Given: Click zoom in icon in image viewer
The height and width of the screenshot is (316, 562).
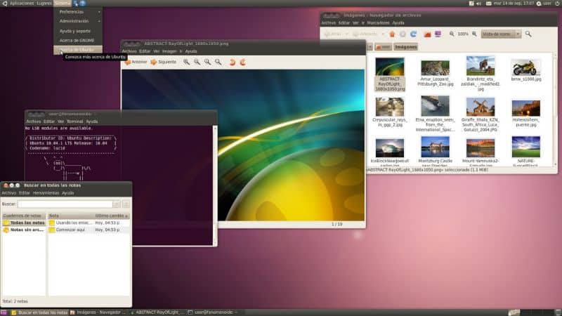Looking at the screenshot, I should tap(186, 62).
